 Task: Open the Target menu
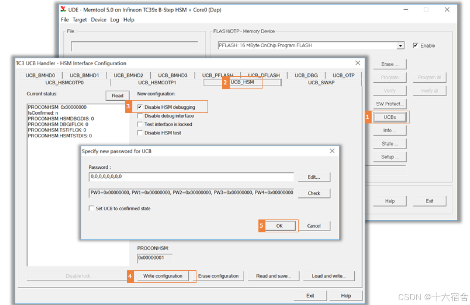click(80, 19)
